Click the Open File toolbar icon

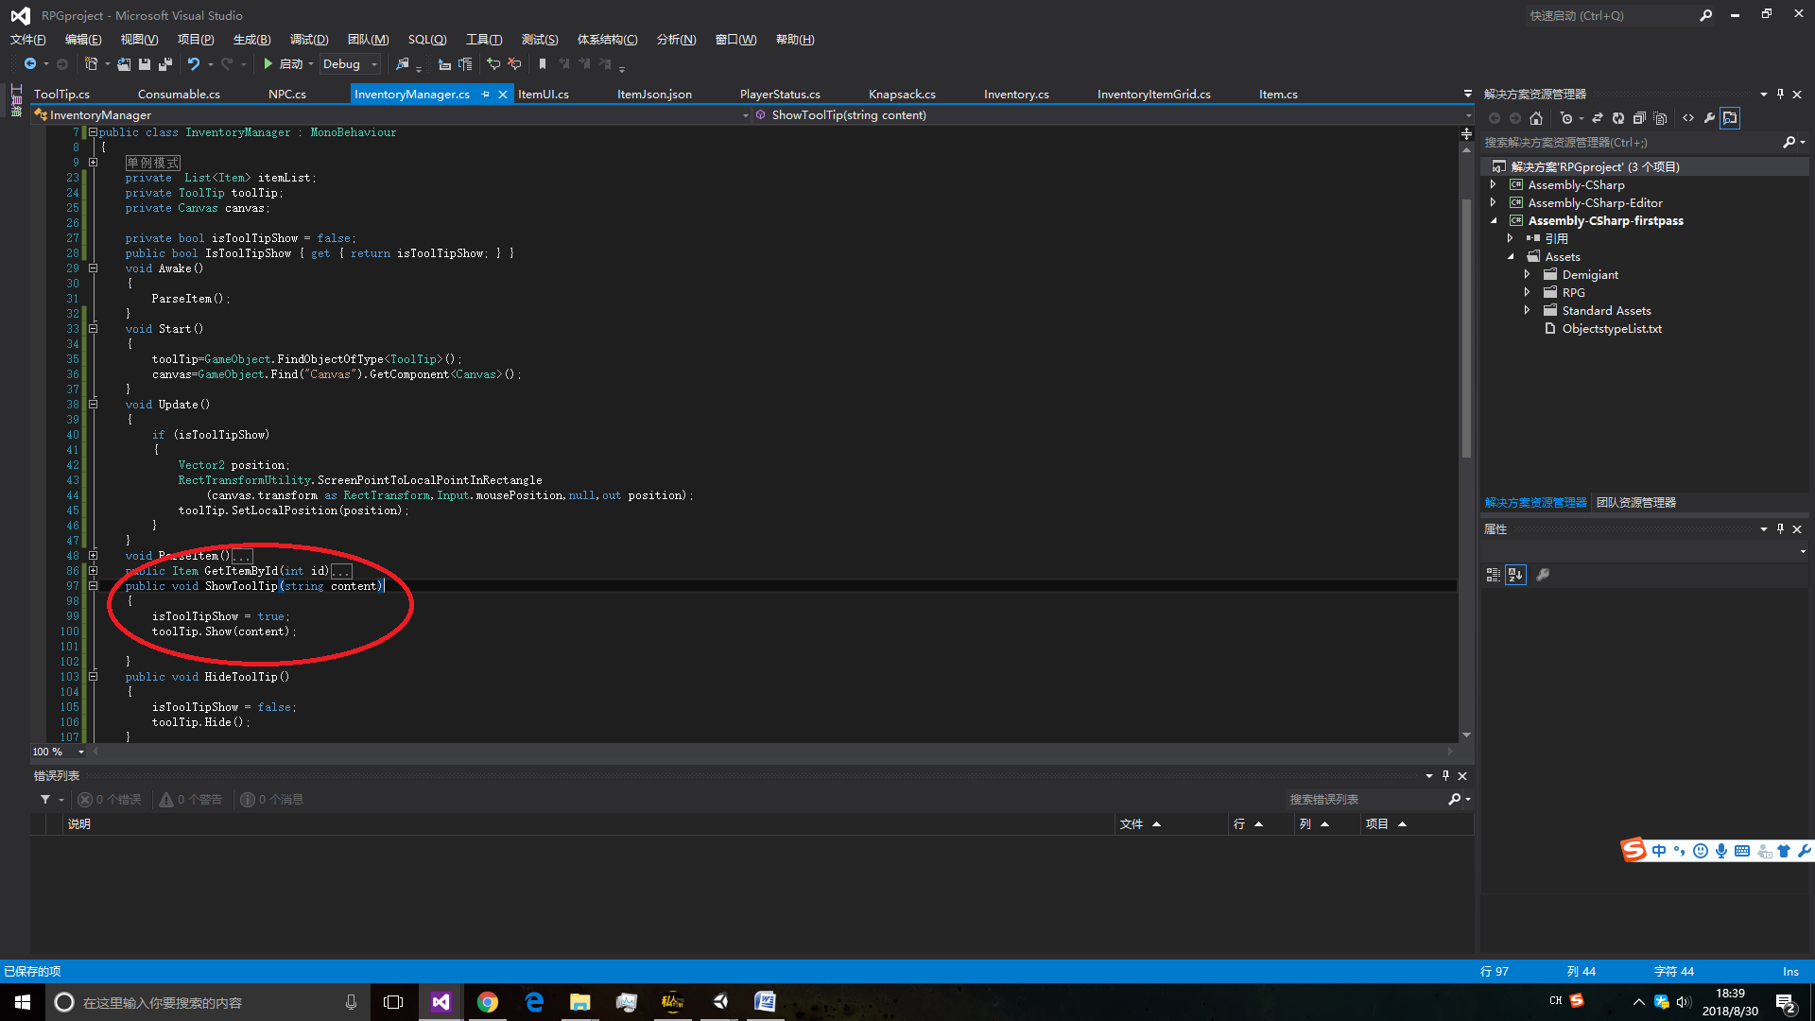tap(124, 63)
